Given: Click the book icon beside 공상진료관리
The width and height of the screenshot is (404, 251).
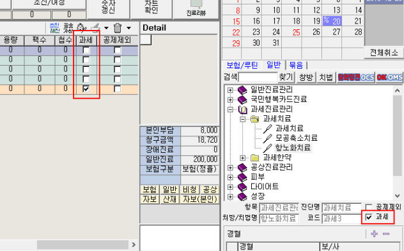Looking at the screenshot, I should coord(242,168).
